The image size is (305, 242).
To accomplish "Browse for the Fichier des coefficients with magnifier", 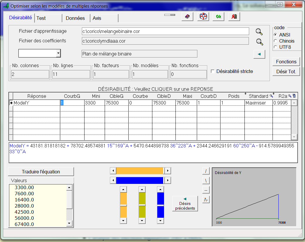I will pyautogui.click(x=259, y=42).
